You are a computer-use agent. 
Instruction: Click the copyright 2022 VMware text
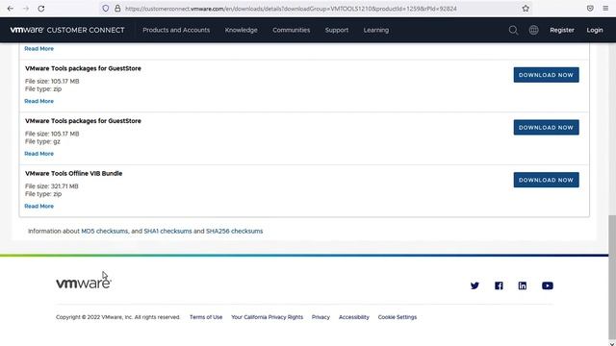coord(117,317)
